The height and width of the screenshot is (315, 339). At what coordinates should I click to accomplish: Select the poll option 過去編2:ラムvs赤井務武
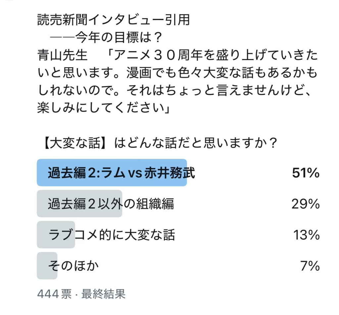[x=121, y=173]
